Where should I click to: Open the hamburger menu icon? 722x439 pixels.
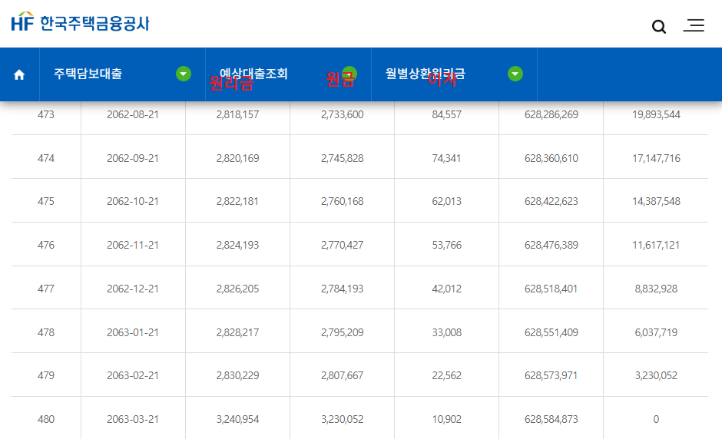coord(694,25)
